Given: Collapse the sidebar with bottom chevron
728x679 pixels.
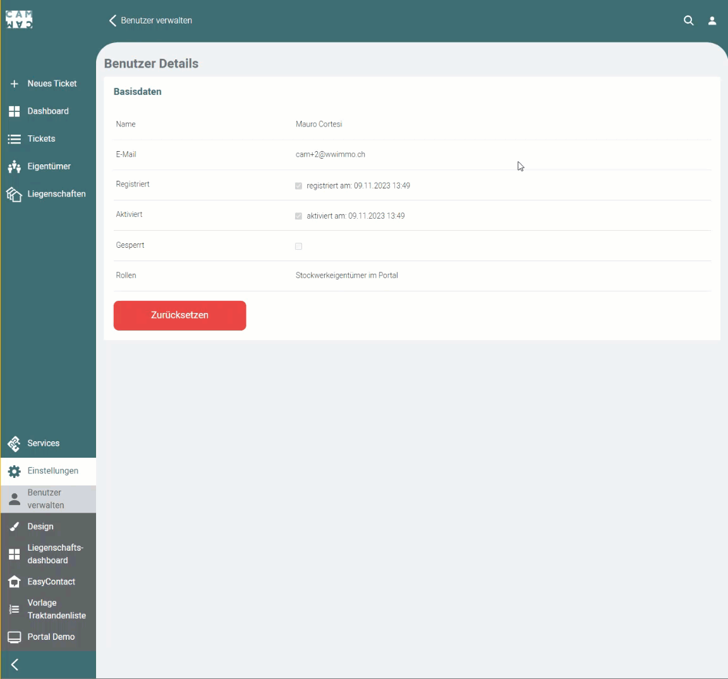Looking at the screenshot, I should 15,664.
